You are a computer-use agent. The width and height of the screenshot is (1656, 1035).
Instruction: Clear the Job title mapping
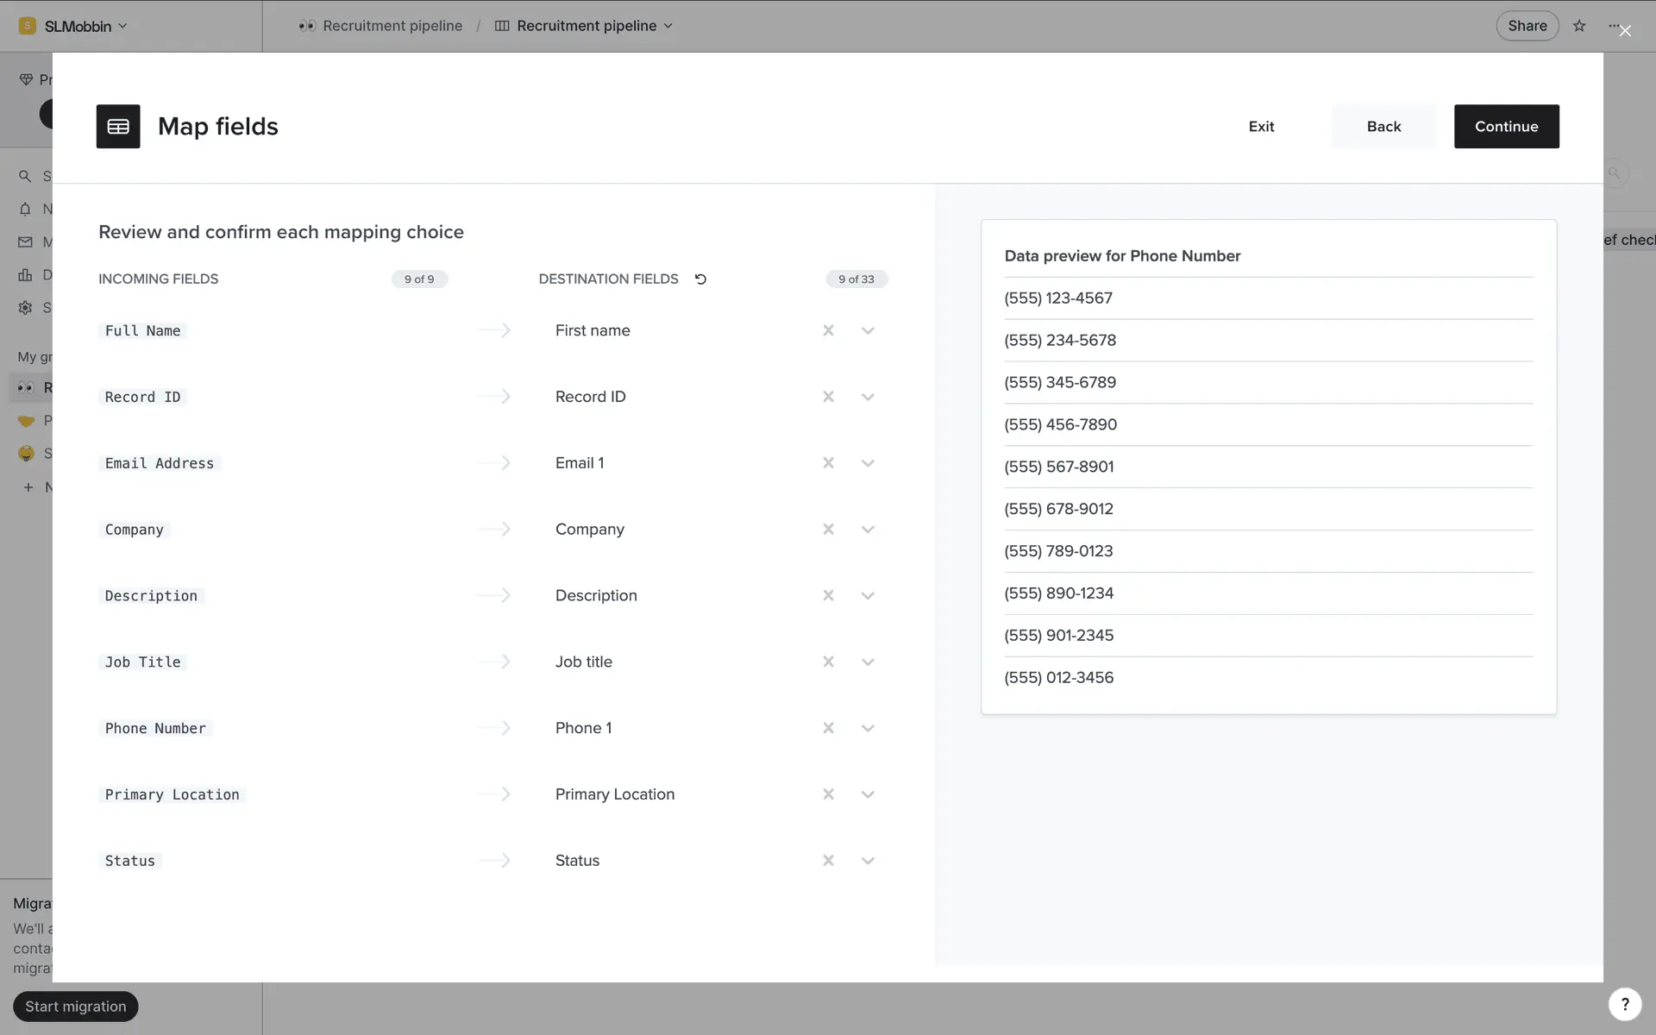pos(828,662)
